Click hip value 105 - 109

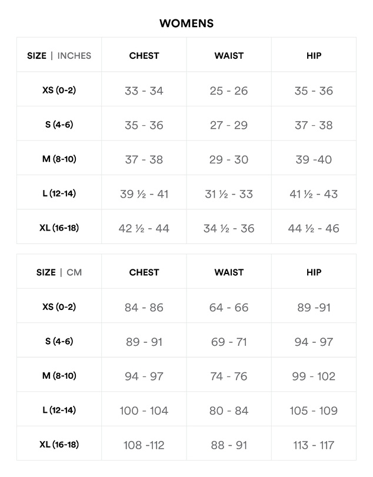click(314, 411)
